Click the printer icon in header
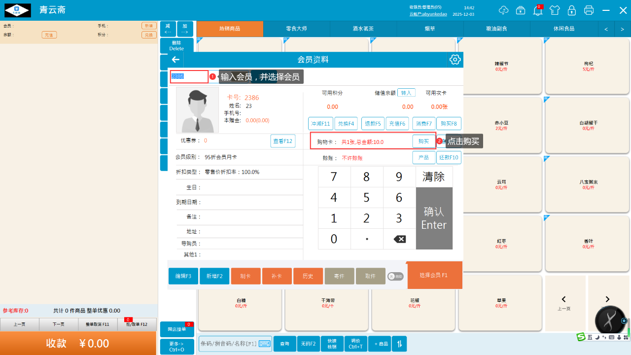Viewport: 631px width, 355px height. pyautogui.click(x=589, y=10)
